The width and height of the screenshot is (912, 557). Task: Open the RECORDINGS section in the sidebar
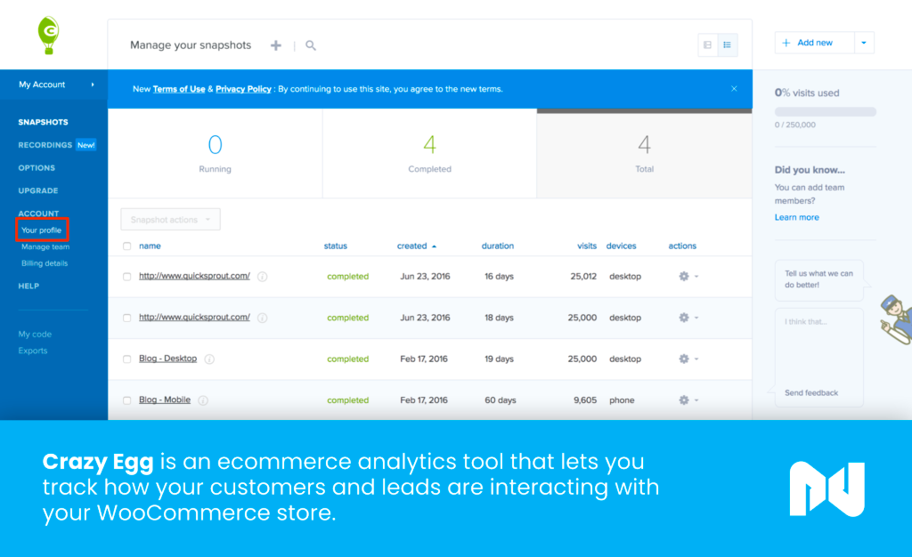(44, 144)
